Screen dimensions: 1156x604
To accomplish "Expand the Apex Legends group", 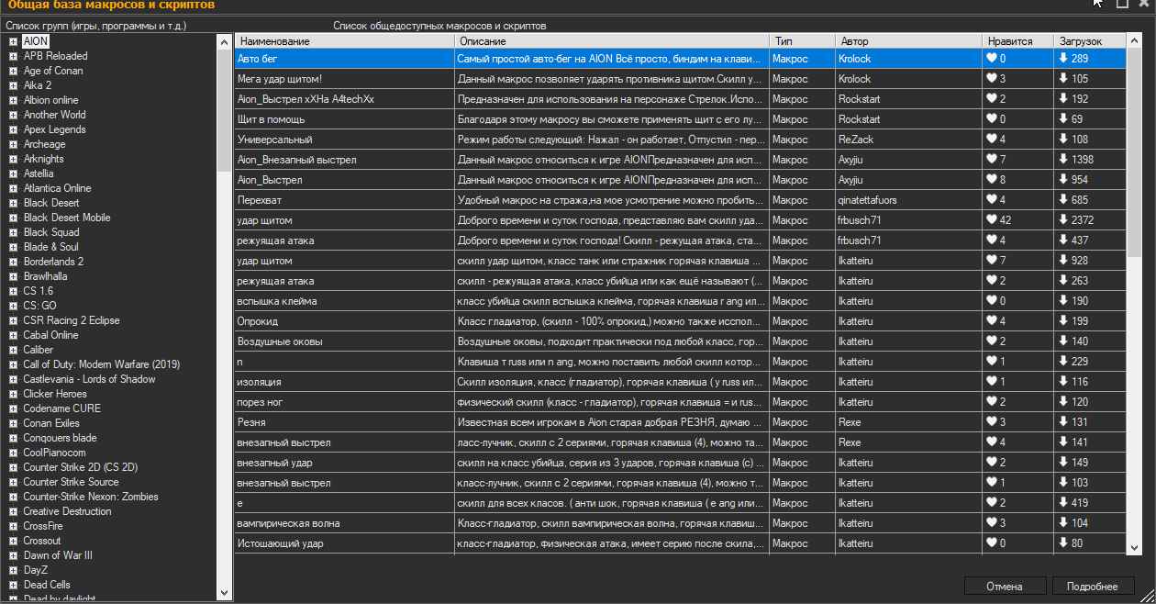I will click(13, 129).
